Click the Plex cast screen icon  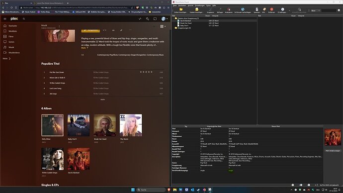[x=155, y=19]
